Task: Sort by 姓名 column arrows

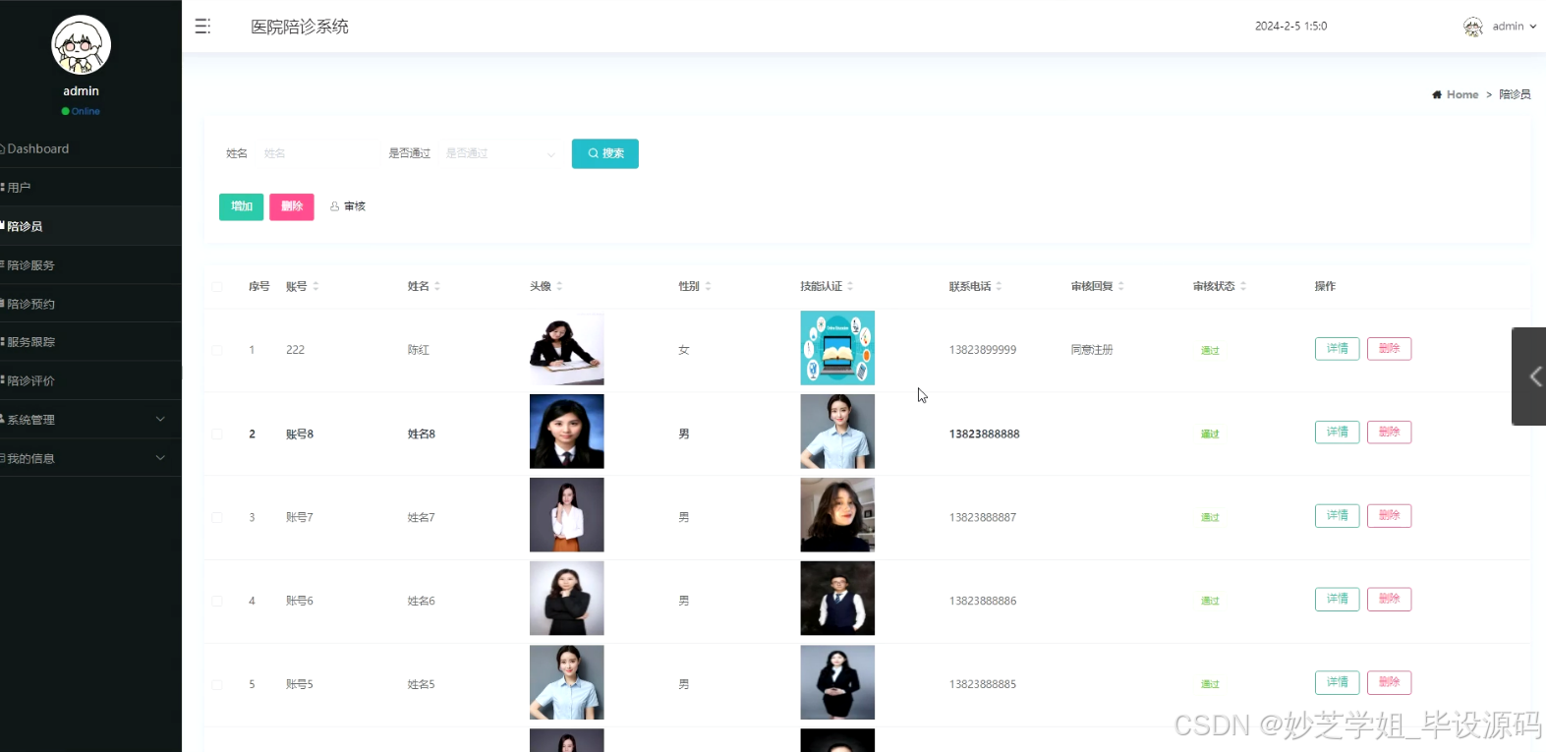Action: click(x=437, y=286)
